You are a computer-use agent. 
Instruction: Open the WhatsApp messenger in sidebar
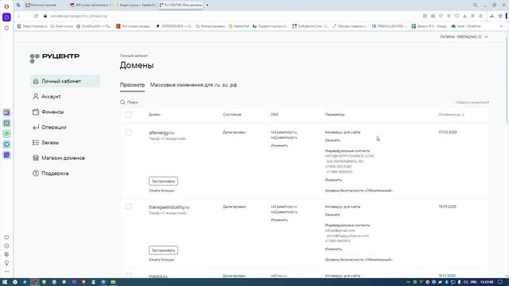coord(6,133)
